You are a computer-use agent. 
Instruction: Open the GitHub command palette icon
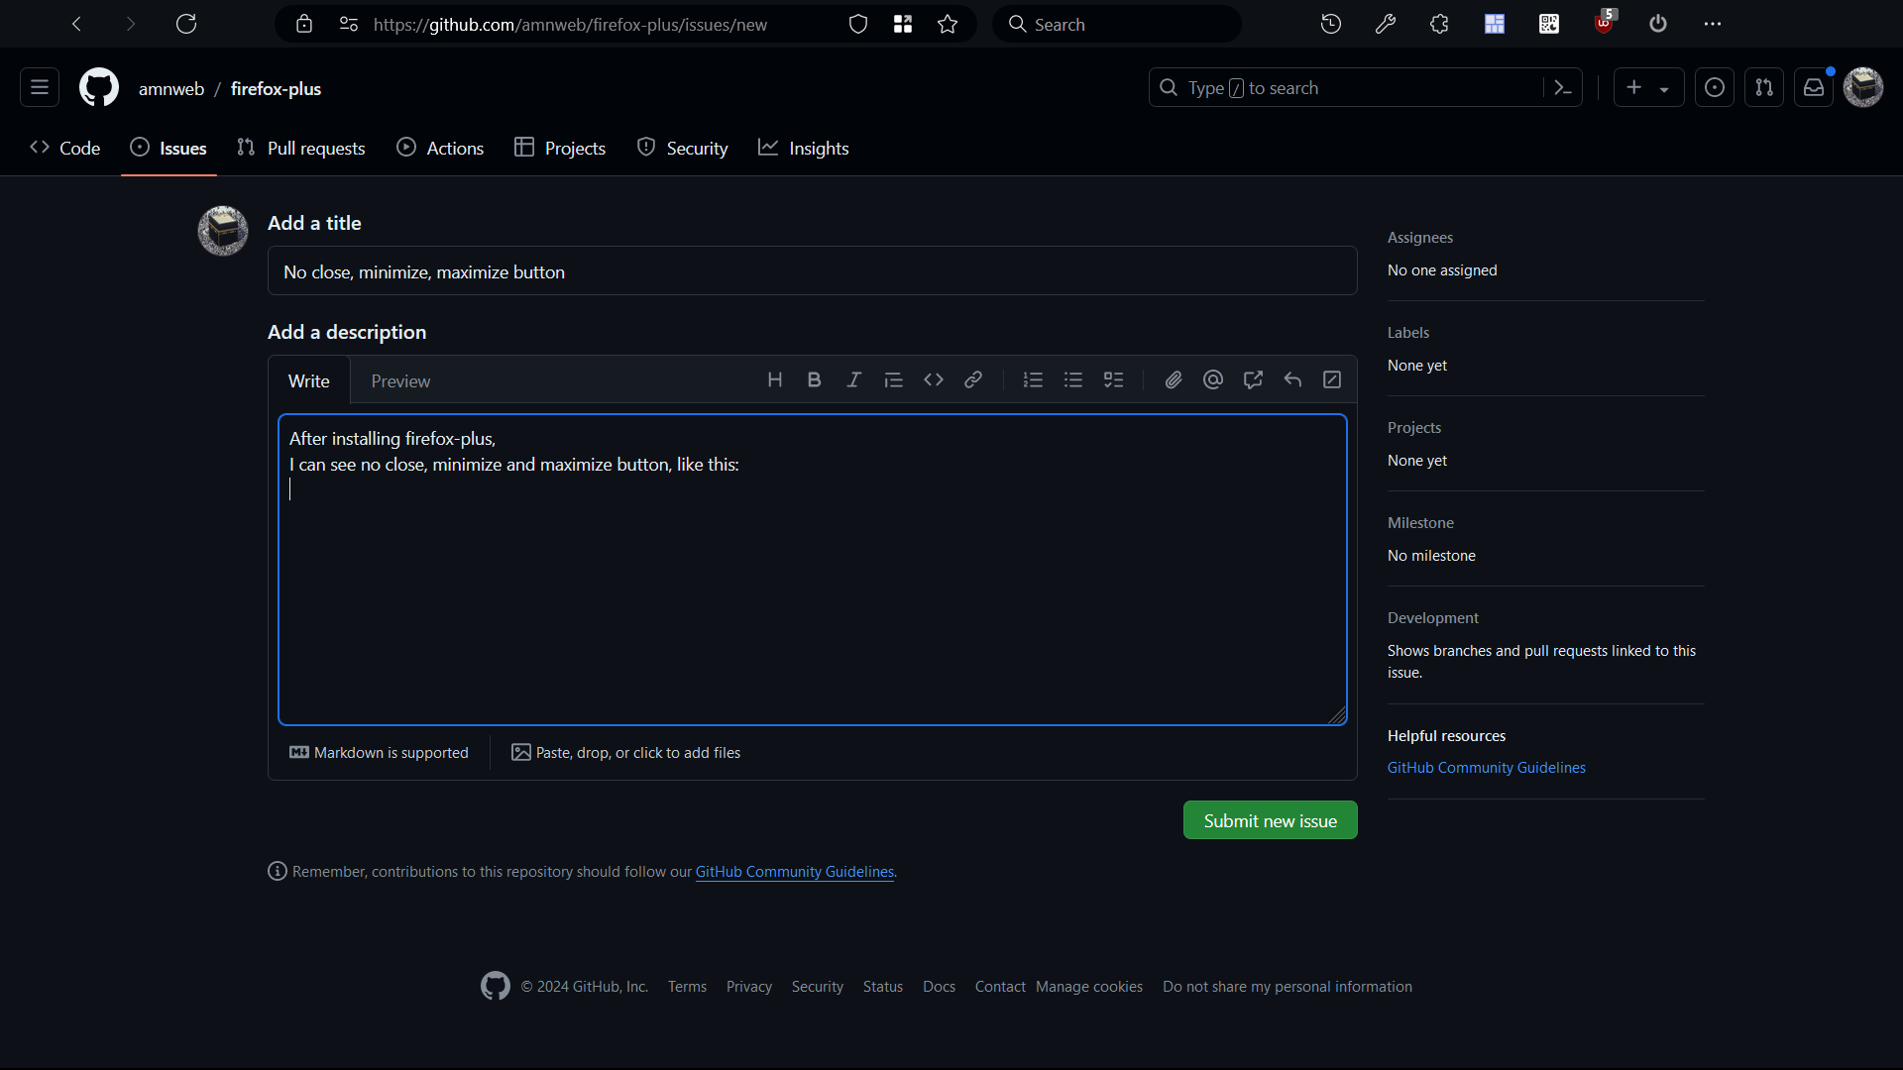pos(1563,87)
